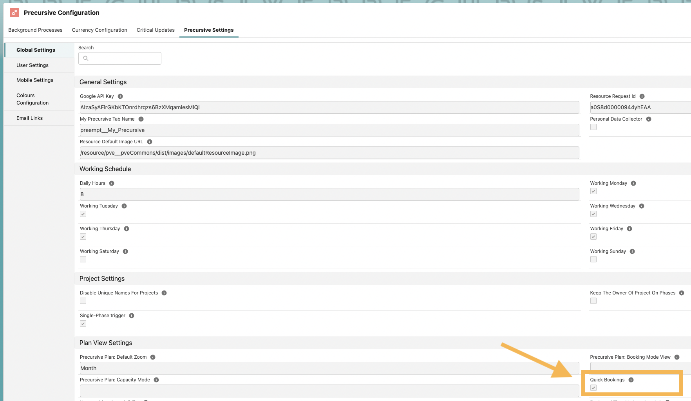Disable the Quick Bookings checkbox
This screenshot has width=691, height=401.
(x=593, y=388)
